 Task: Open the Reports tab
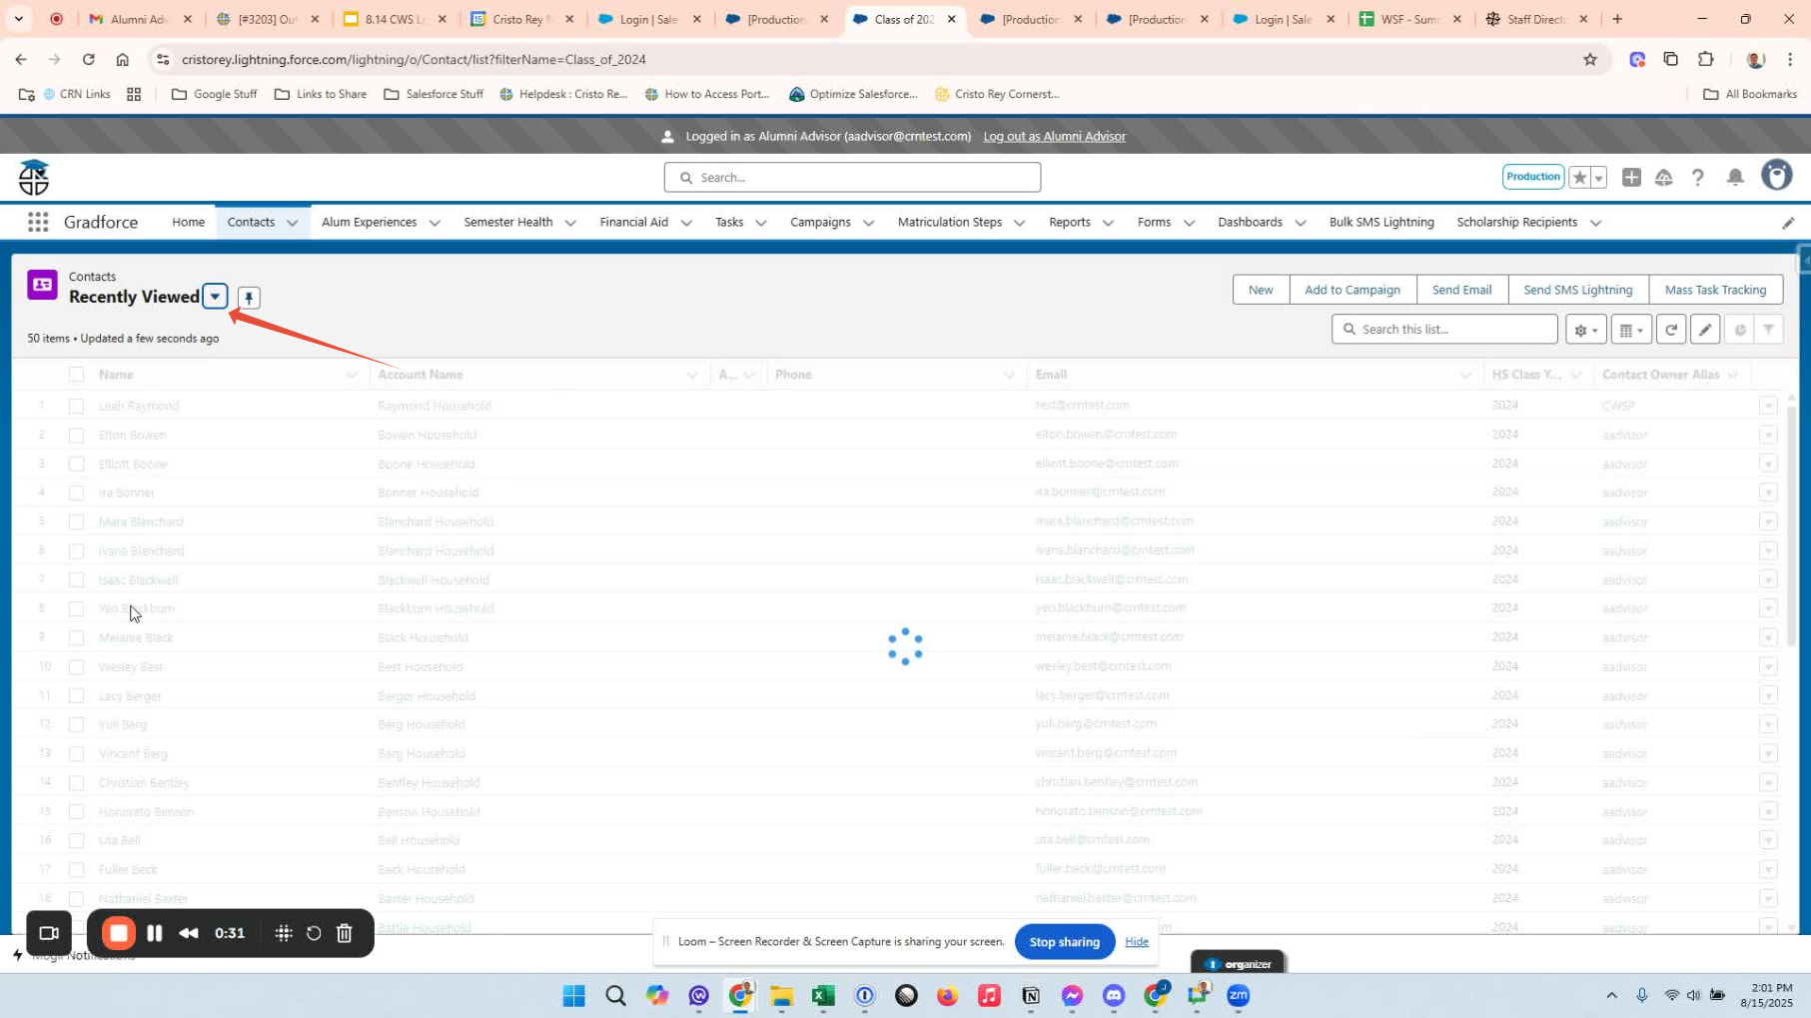(x=1069, y=222)
